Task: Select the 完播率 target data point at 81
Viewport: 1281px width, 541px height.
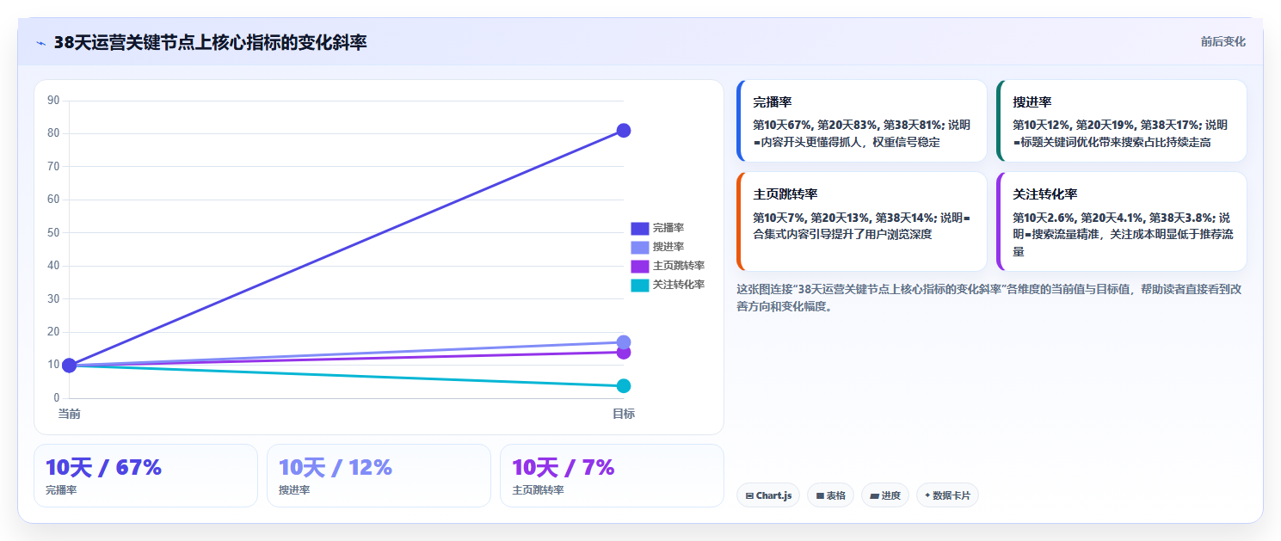Action: pos(624,131)
